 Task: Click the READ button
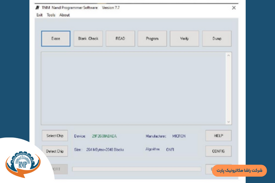(x=120, y=39)
